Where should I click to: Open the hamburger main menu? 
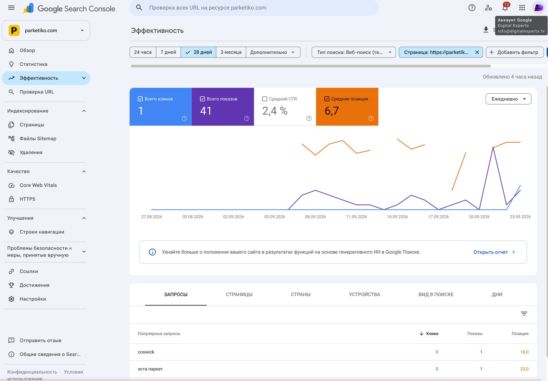pyautogui.click(x=11, y=8)
